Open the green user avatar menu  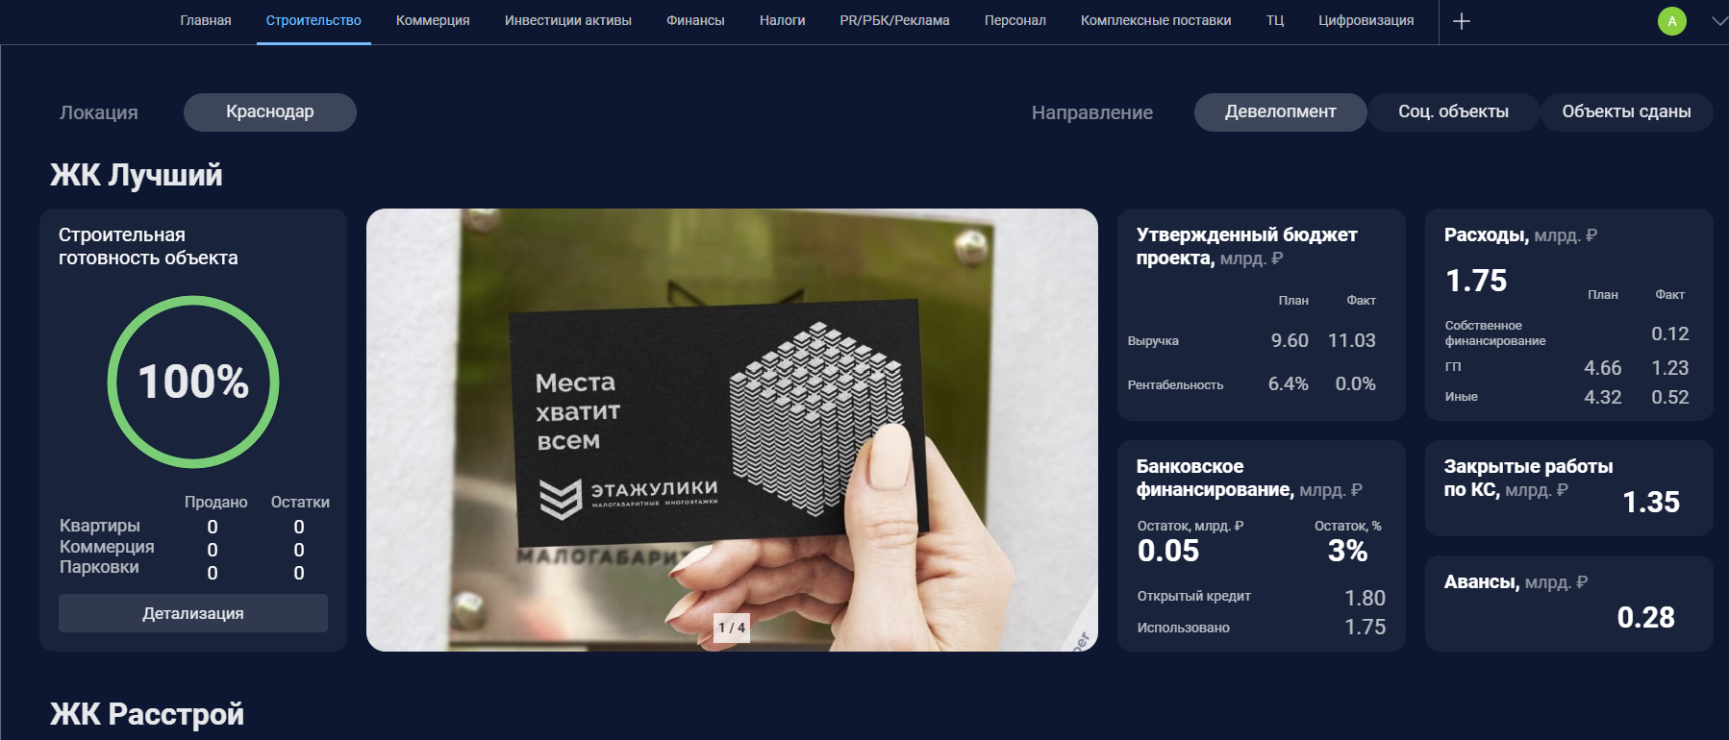[x=1671, y=21]
